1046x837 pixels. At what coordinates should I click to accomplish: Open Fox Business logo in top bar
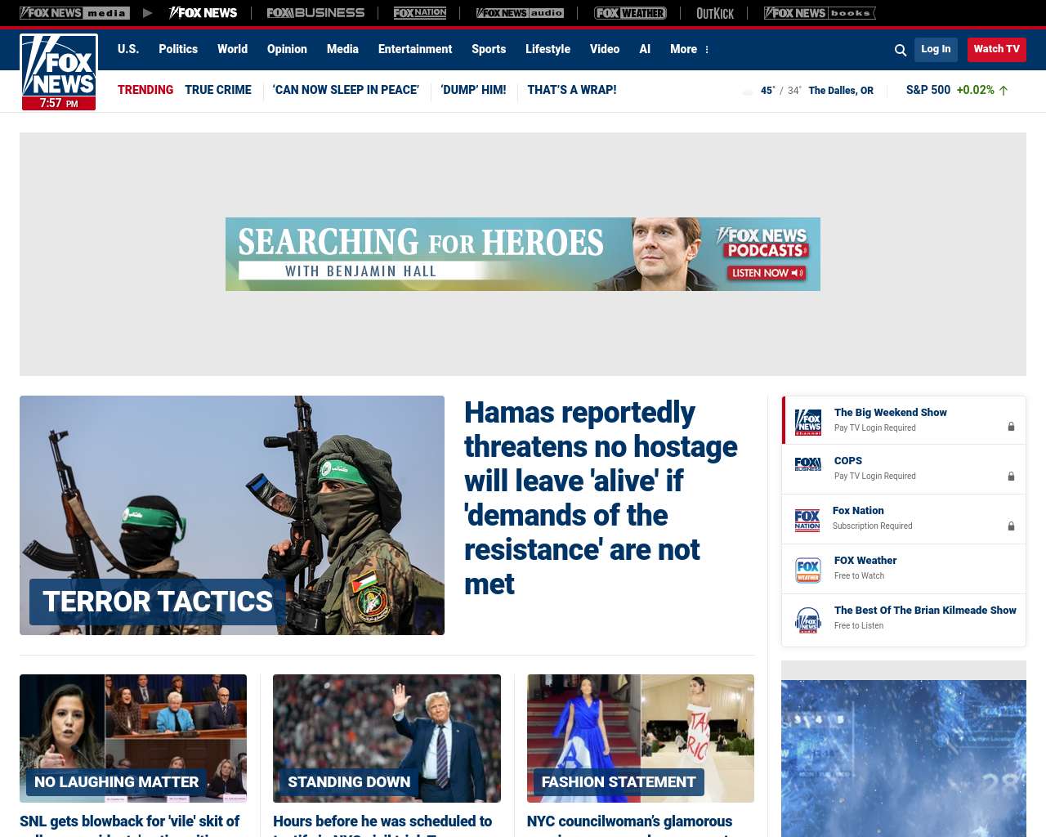pos(315,13)
